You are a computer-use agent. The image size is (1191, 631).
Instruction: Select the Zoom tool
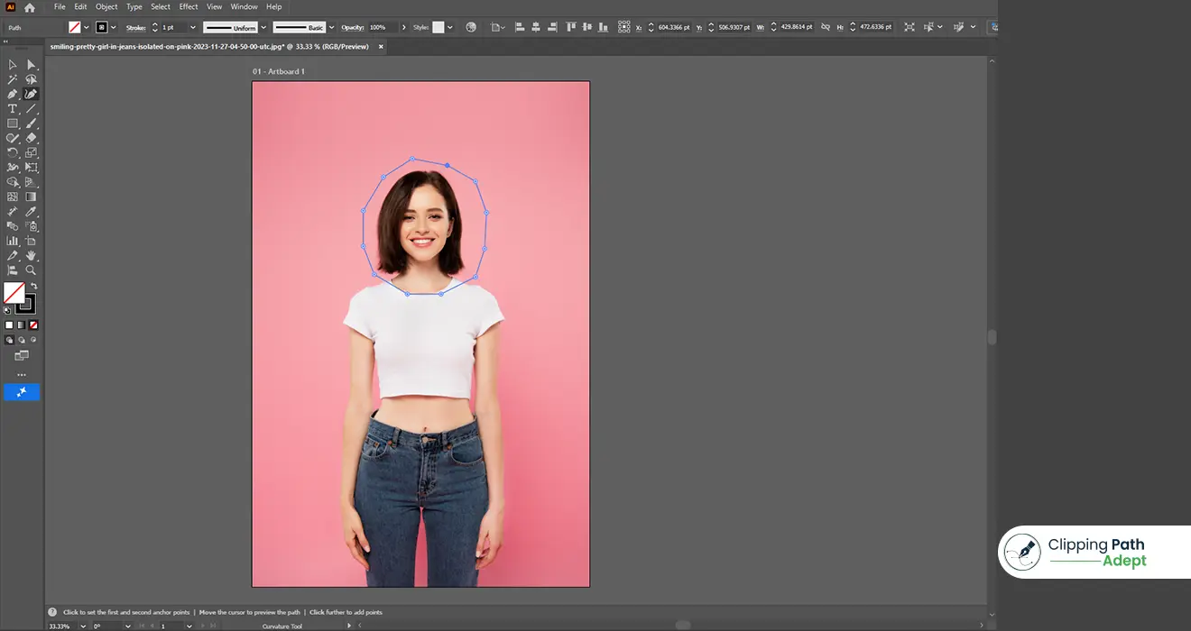31,270
